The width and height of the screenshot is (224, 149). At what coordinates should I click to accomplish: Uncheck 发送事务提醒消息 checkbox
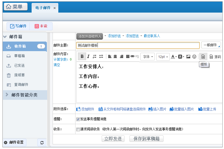[x=78, y=119]
